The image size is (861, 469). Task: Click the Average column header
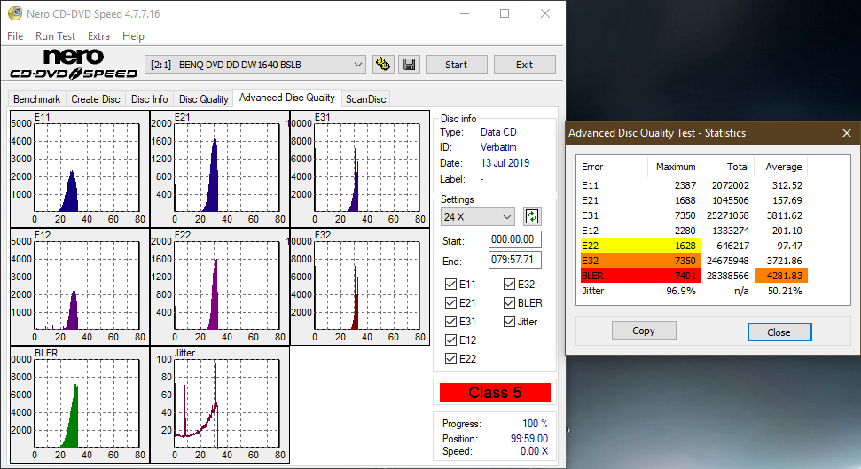pos(781,167)
